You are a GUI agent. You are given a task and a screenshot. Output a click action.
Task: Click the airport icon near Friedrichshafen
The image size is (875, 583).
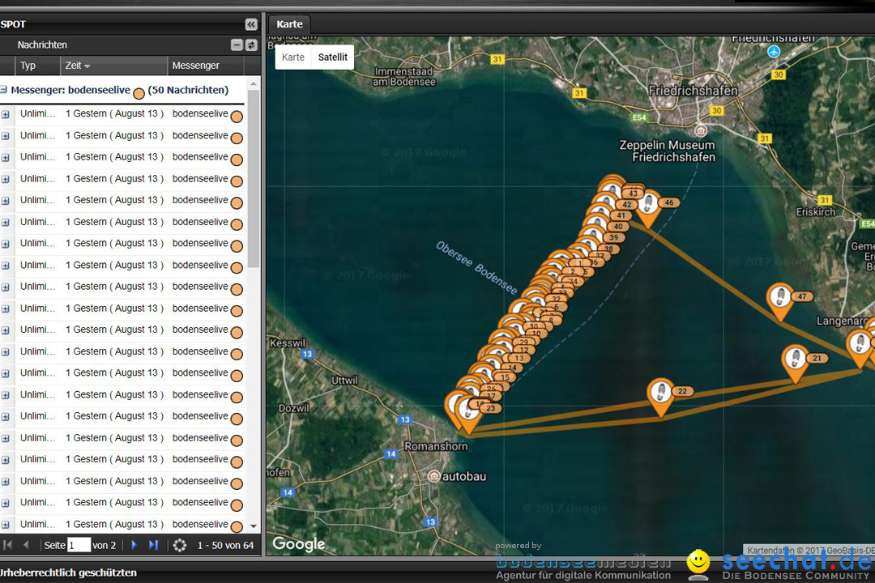click(774, 52)
